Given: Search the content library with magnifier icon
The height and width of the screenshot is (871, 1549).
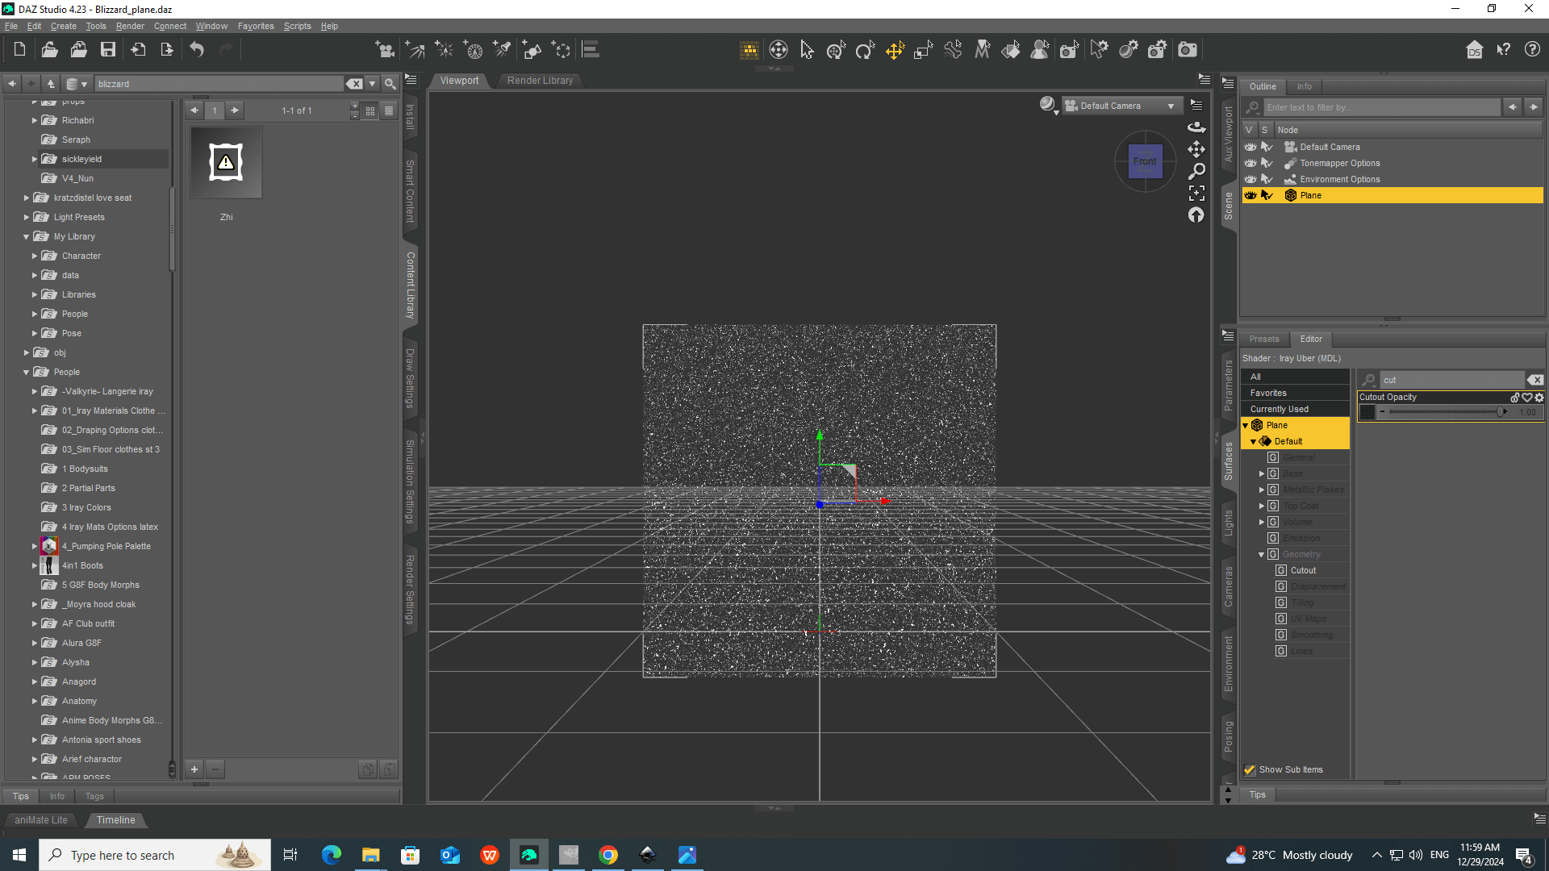Looking at the screenshot, I should (x=390, y=84).
